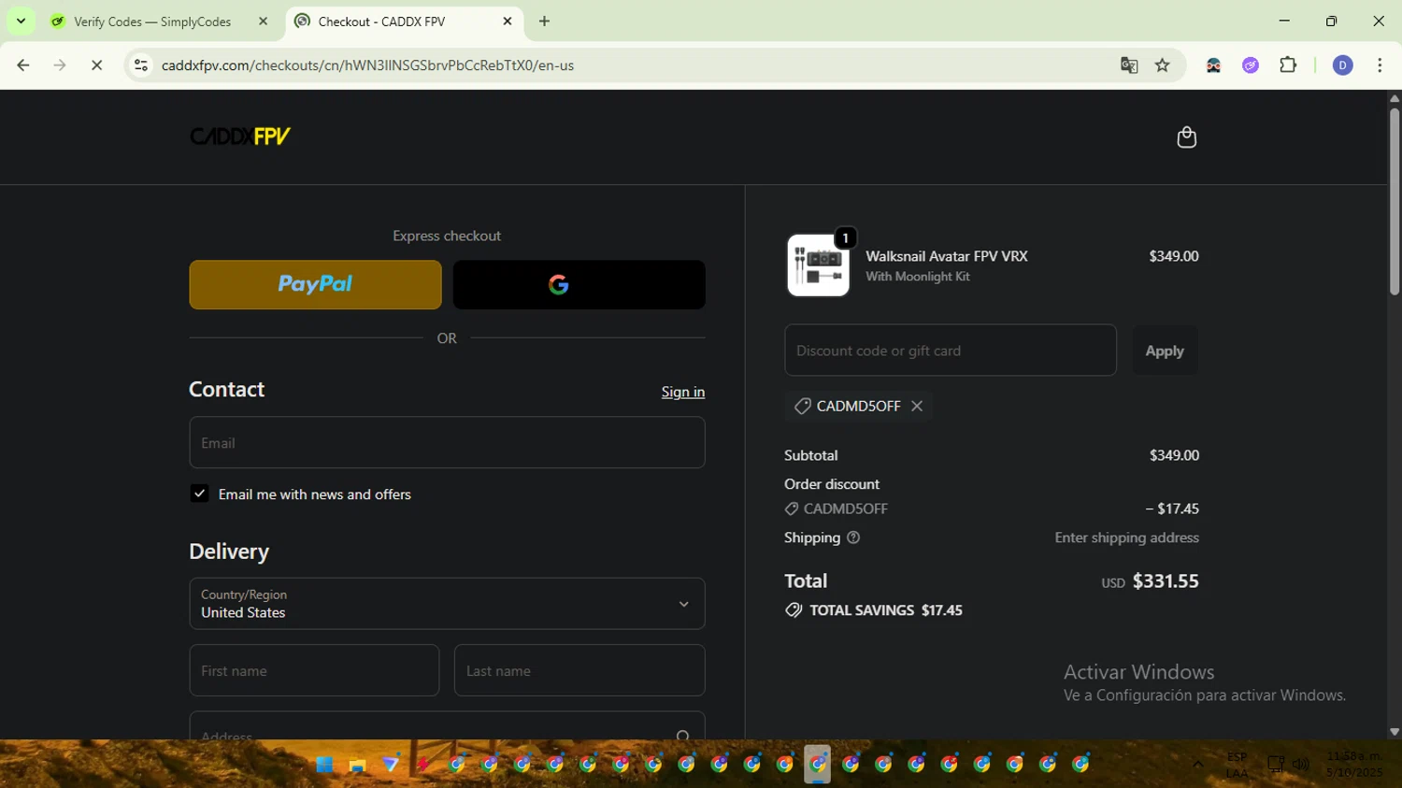Open File Explorer from the taskbar
The width and height of the screenshot is (1402, 788).
pos(357,765)
